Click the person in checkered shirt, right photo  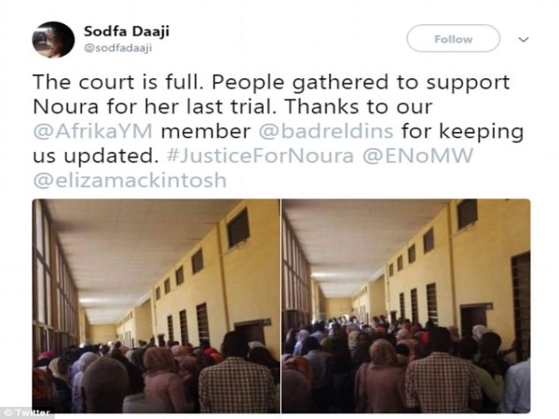pyautogui.click(x=443, y=381)
